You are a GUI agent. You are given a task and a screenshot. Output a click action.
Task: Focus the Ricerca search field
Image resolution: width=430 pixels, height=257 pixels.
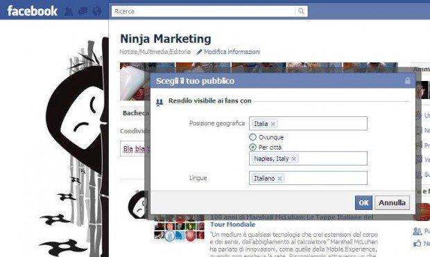coord(203,11)
